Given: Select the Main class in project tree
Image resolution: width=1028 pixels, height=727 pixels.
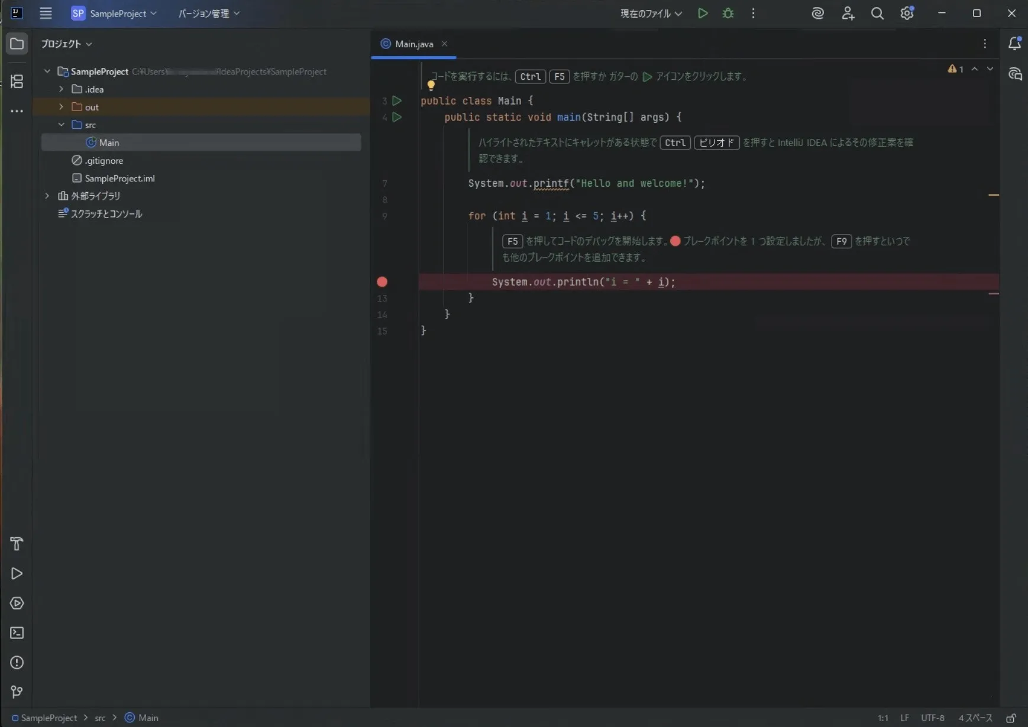Looking at the screenshot, I should point(201,142).
